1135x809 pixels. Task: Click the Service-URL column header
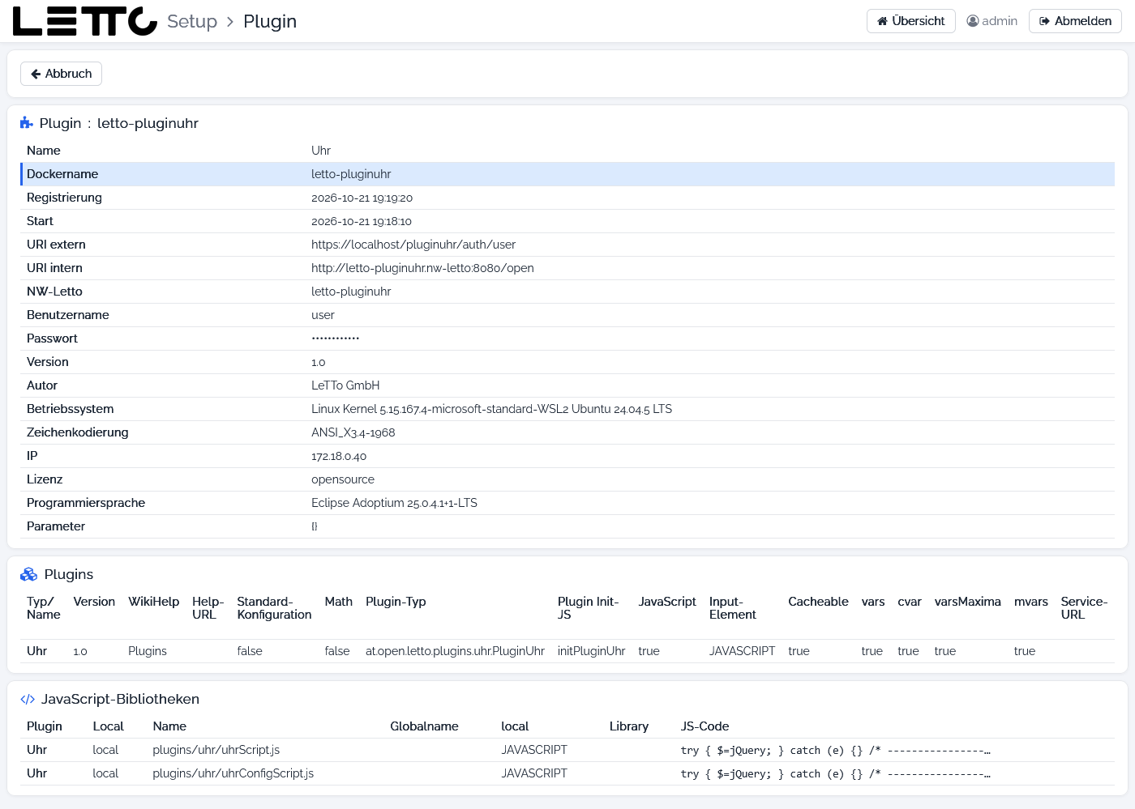click(x=1084, y=608)
